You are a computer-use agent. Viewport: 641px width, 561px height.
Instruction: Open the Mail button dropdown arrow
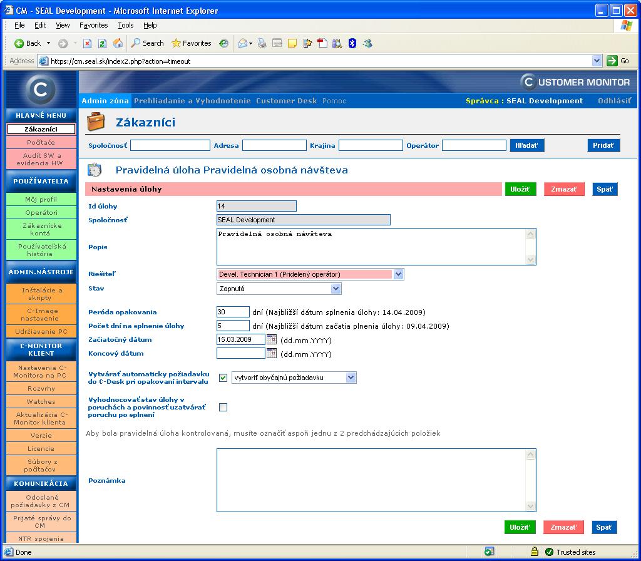[250, 43]
